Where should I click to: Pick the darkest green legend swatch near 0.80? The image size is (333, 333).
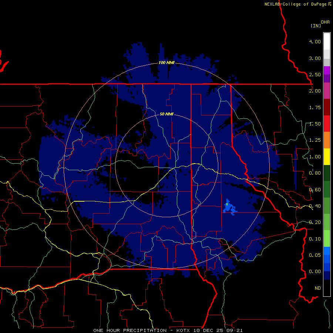(327, 173)
